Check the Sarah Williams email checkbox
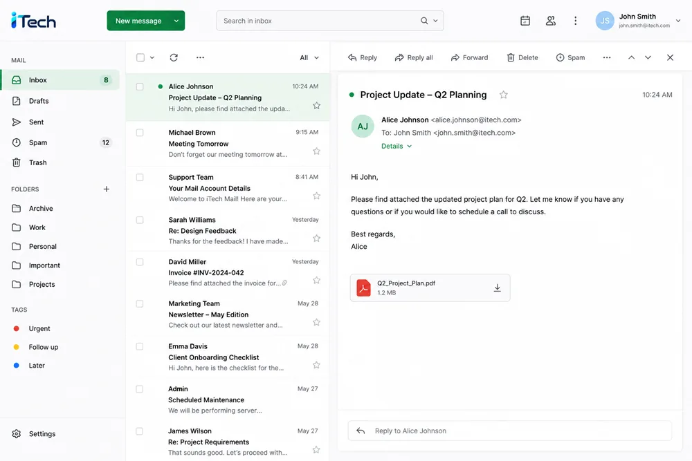Image resolution: width=692 pixels, height=461 pixels. (140, 220)
